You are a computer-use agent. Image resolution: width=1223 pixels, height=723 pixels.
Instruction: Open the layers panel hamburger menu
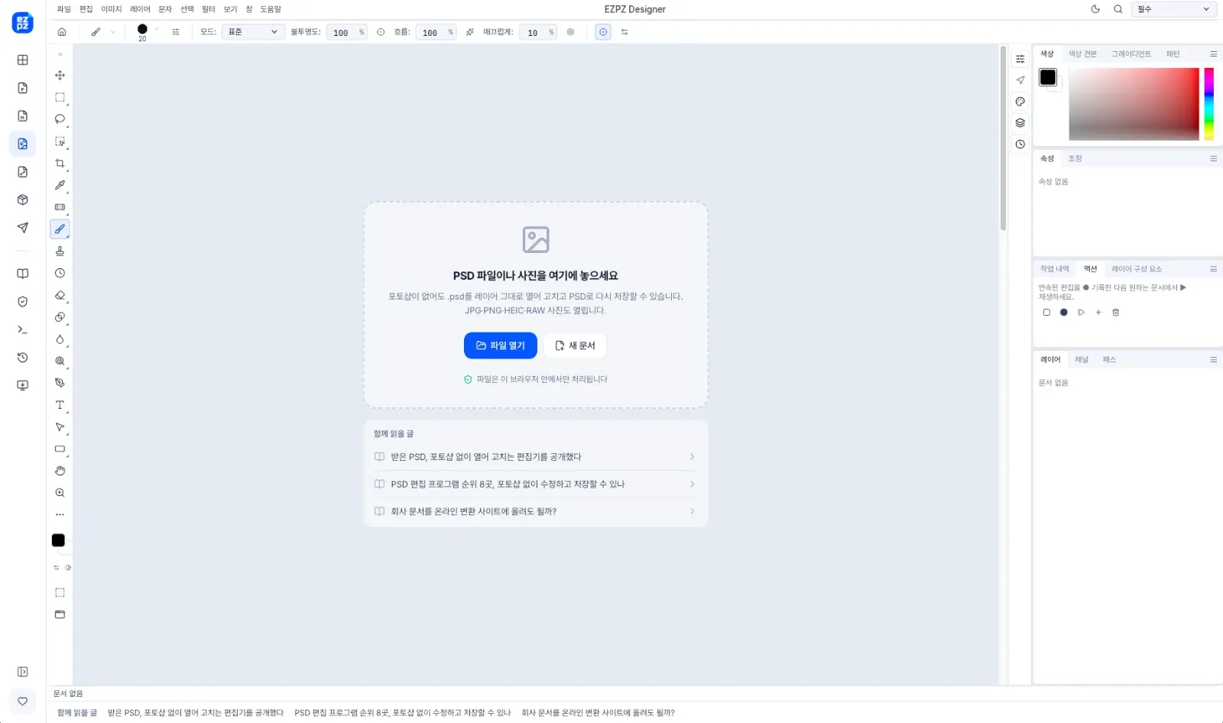coord(1213,359)
